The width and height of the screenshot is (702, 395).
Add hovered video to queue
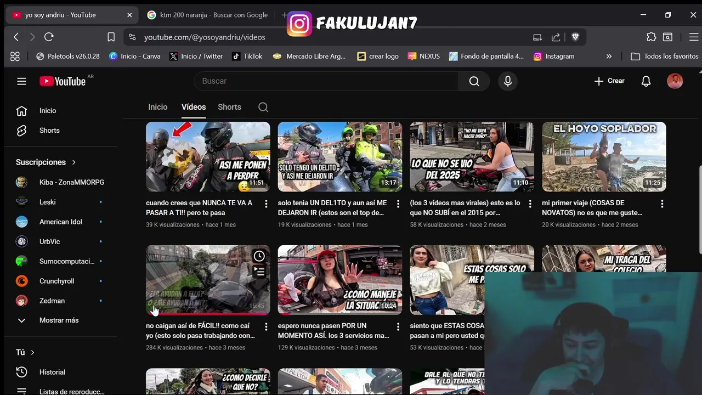click(x=259, y=272)
